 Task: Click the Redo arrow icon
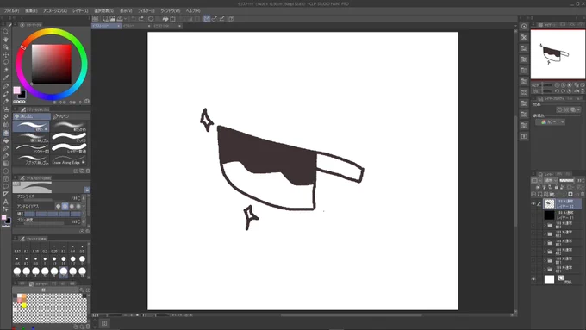[x=140, y=18]
